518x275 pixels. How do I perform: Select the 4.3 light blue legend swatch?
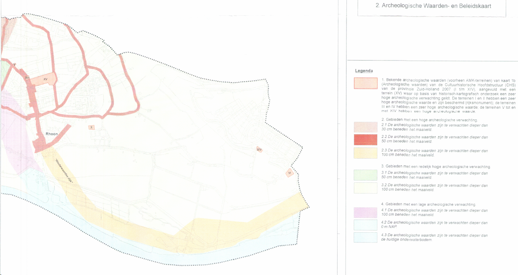click(x=365, y=237)
